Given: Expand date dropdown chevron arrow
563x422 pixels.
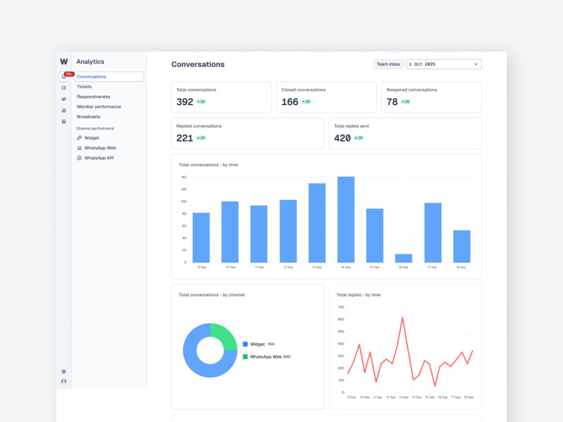Looking at the screenshot, I should coord(476,64).
